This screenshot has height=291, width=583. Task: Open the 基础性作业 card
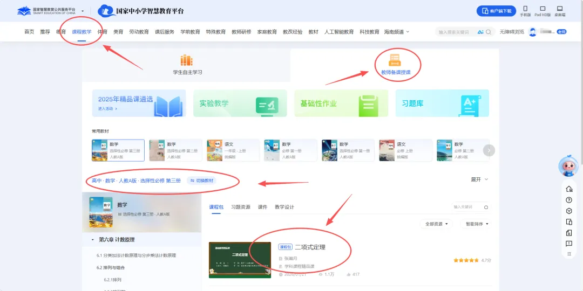341,103
